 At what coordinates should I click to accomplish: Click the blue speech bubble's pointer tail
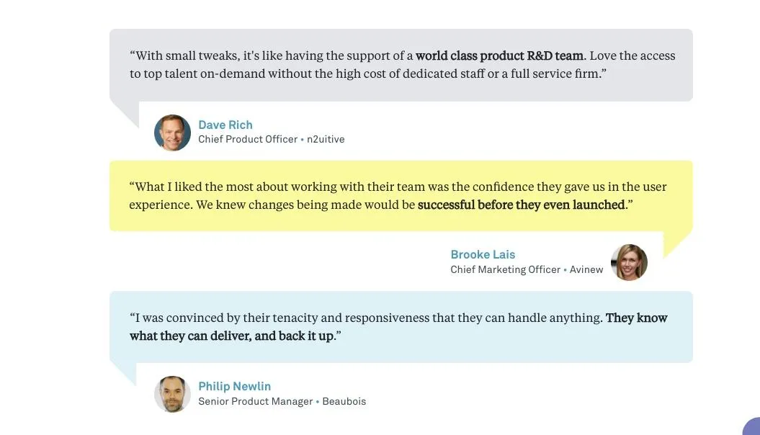coord(125,372)
